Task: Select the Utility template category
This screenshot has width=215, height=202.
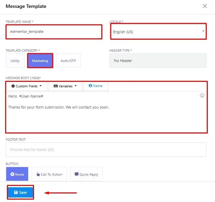Action: (x=15, y=61)
